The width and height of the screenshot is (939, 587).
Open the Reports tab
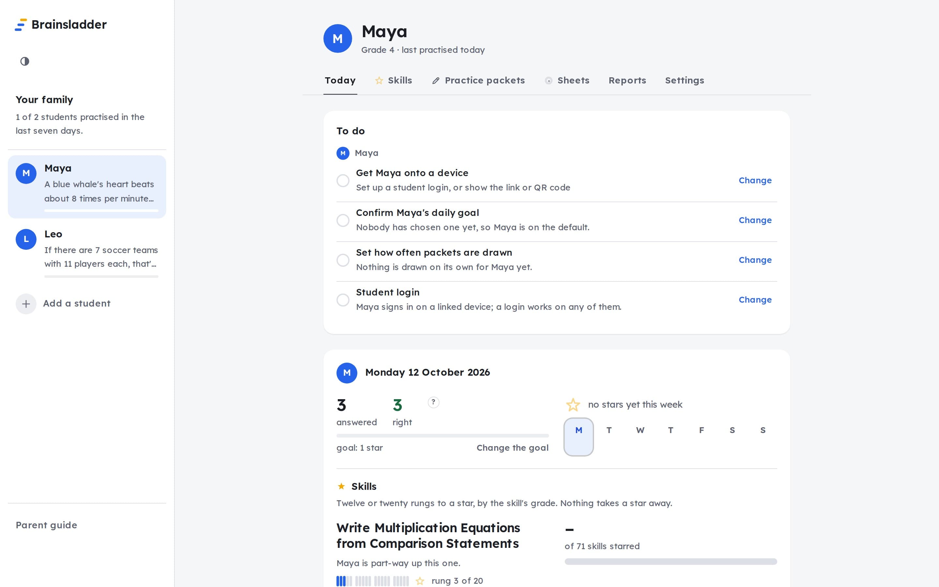[627, 80]
